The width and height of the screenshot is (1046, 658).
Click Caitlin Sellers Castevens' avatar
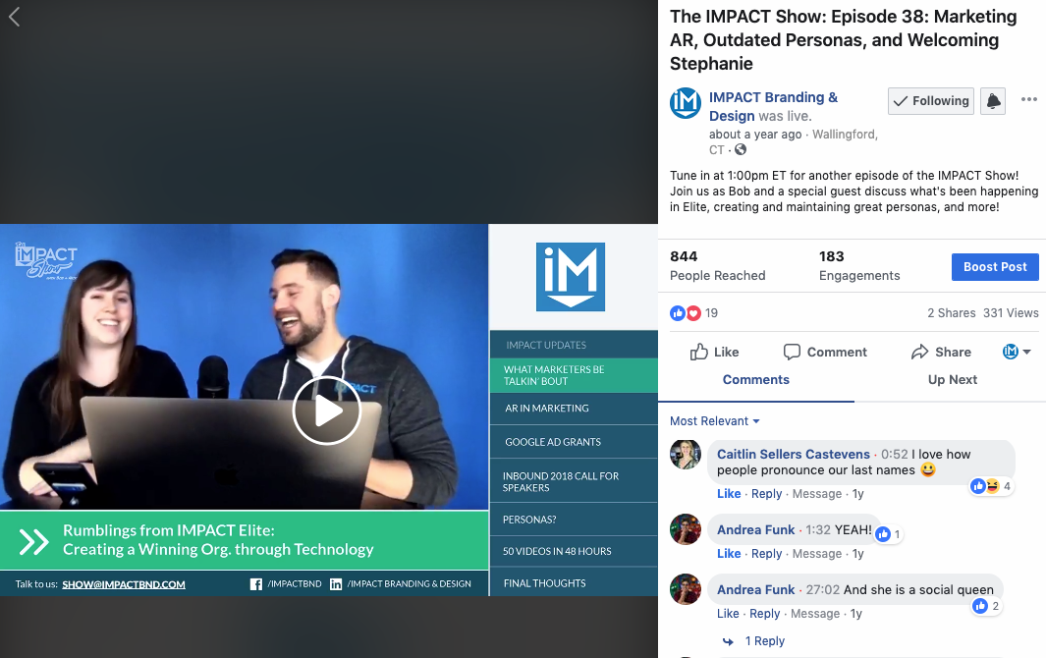(x=686, y=455)
